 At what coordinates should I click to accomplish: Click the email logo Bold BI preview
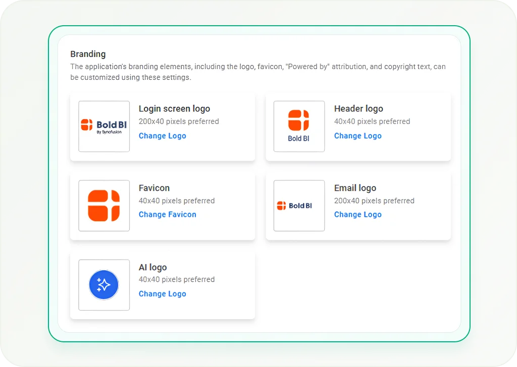[299, 206]
